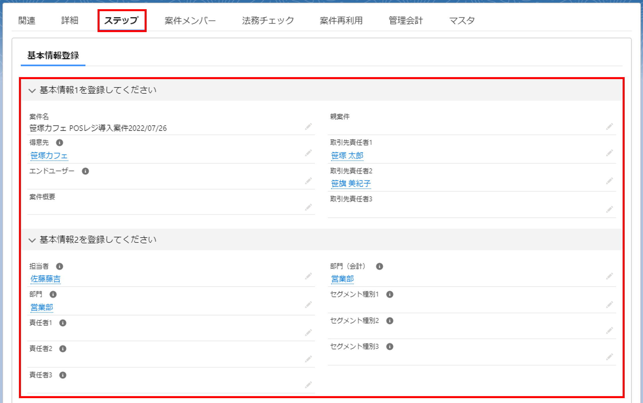Edit 取引先責任者1 via pencil icon

point(610,153)
